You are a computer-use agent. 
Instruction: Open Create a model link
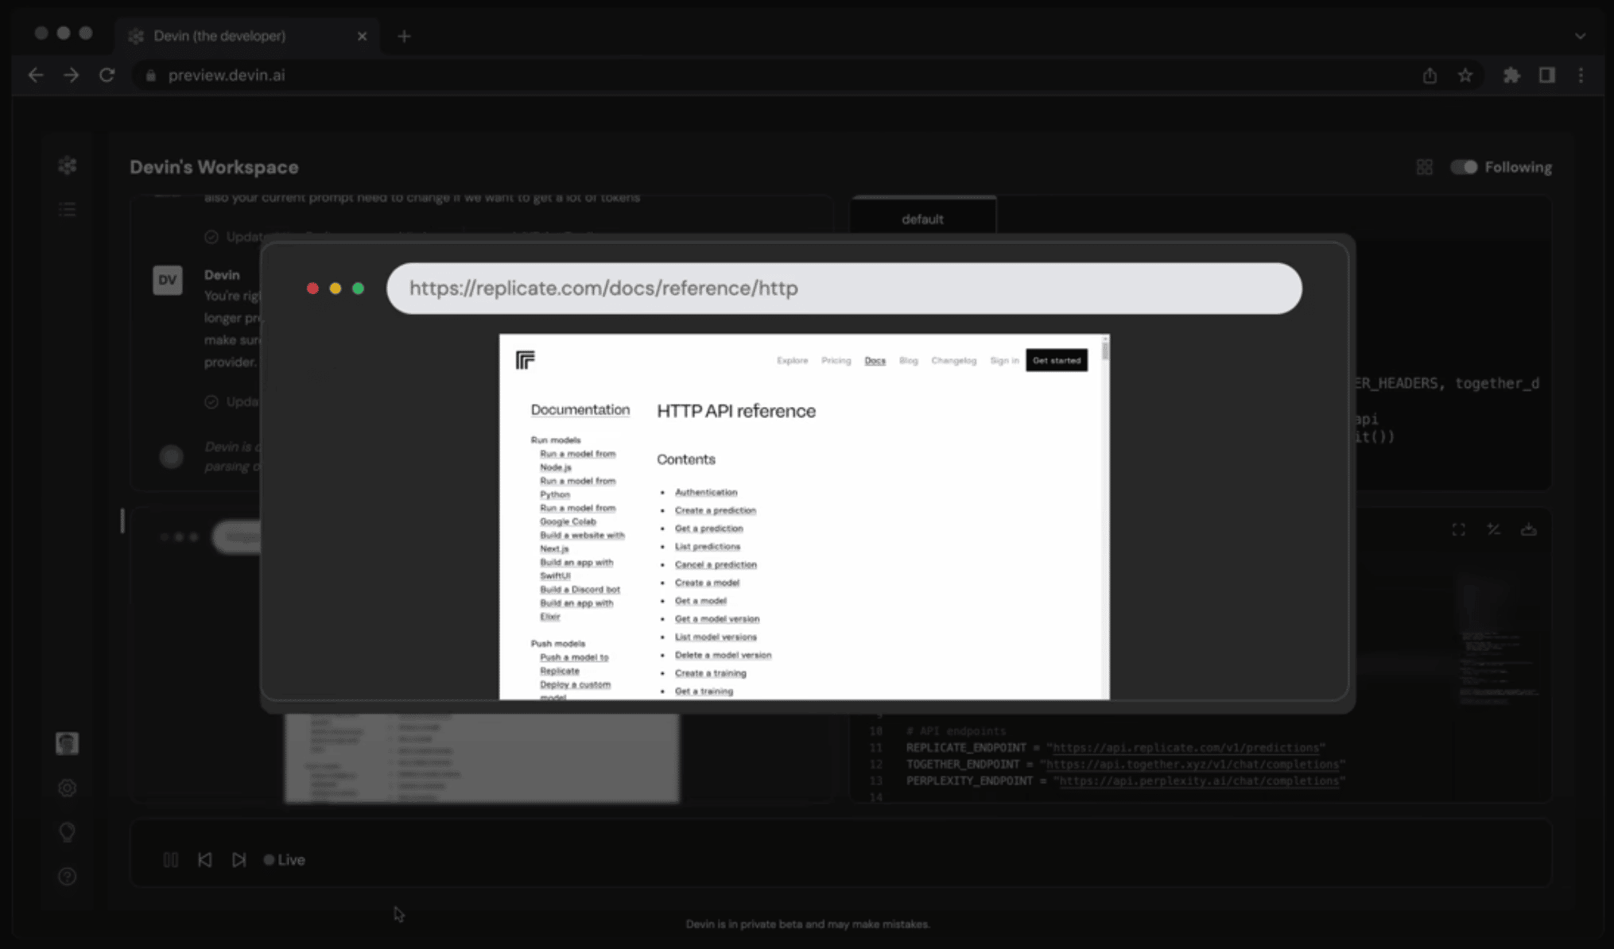pos(707,583)
